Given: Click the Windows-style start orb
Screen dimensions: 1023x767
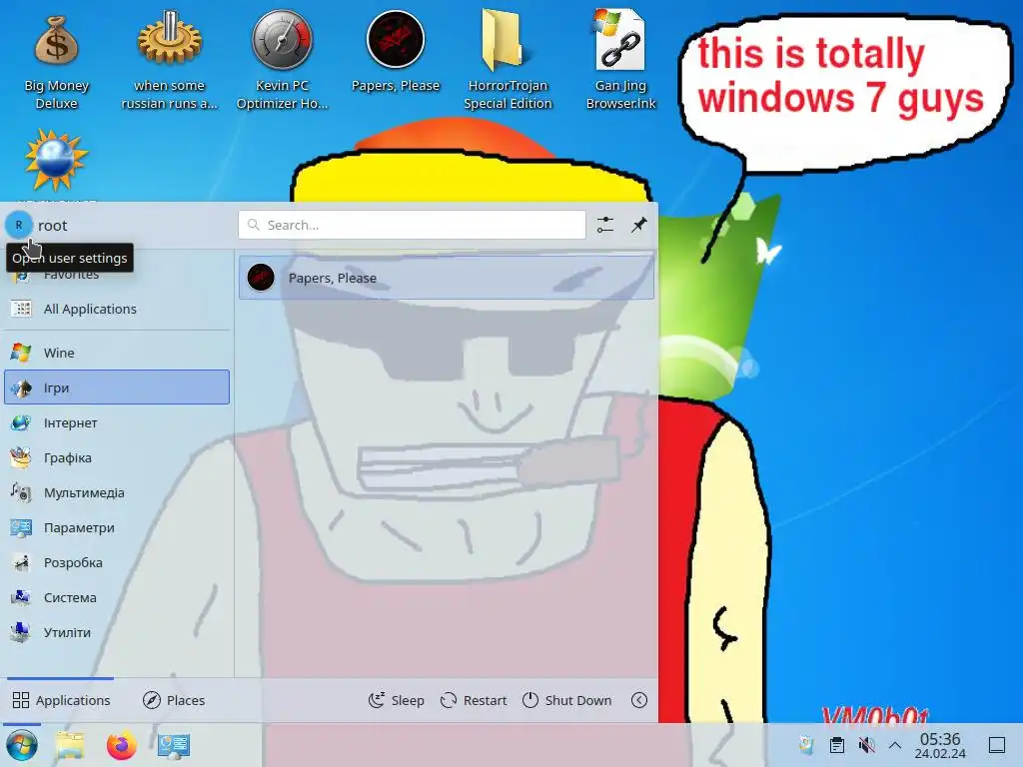Looking at the screenshot, I should pos(22,745).
